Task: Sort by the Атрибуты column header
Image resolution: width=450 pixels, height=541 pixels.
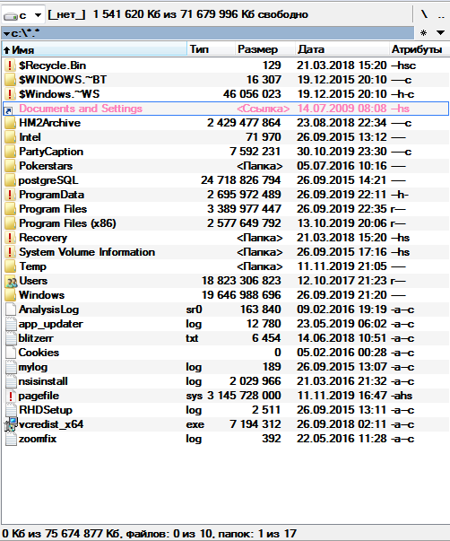Action: click(420, 49)
